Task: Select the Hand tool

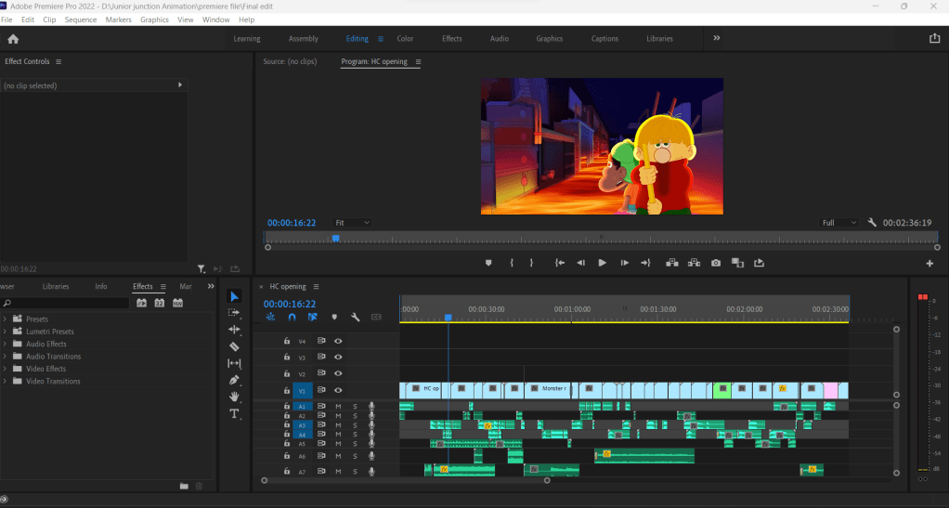Action: click(x=234, y=397)
